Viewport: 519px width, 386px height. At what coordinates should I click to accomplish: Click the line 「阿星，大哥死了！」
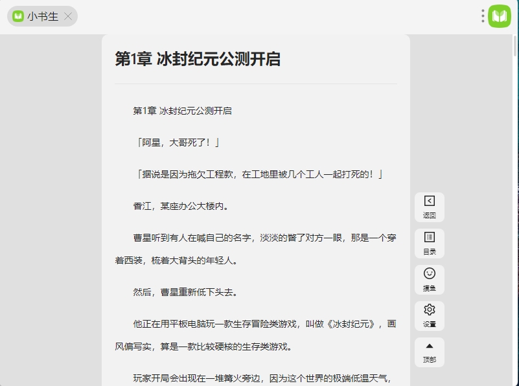click(x=178, y=142)
